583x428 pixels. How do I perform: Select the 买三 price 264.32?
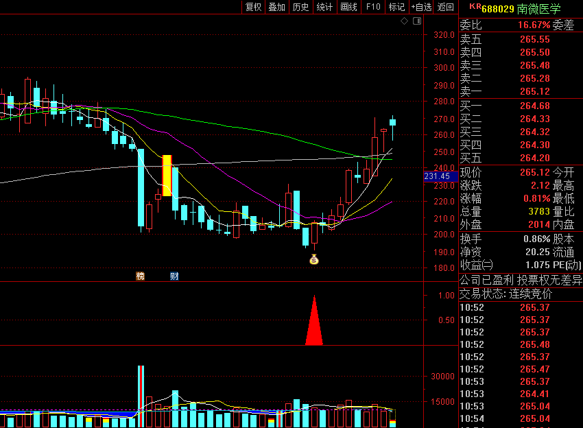[535, 132]
